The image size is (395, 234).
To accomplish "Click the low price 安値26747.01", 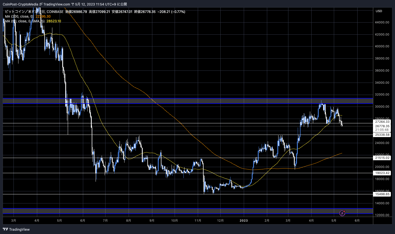I will pyautogui.click(x=122, y=12).
